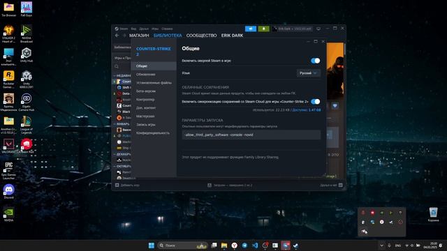Click the Windows Start button
Viewport: 447px width, 251px height.
click(152, 245)
